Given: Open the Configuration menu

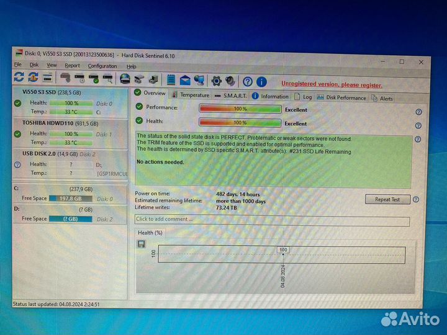Looking at the screenshot, I should [x=102, y=66].
